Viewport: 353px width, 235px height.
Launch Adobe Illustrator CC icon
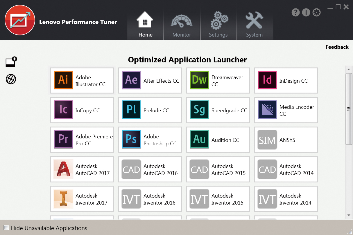coord(63,80)
